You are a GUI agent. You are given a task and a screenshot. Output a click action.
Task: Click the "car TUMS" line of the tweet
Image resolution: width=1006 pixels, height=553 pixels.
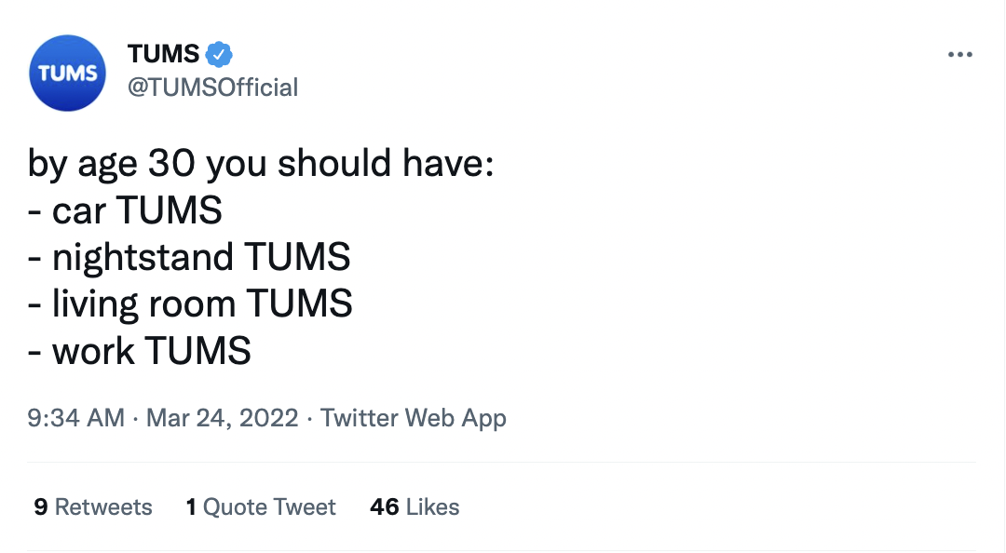coord(126,211)
